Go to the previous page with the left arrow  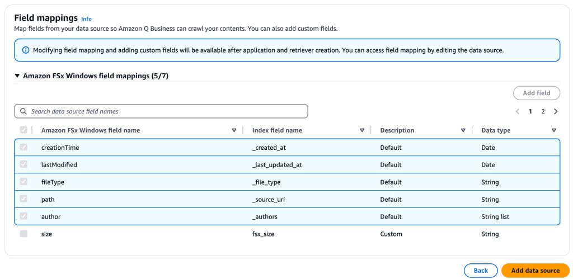pyautogui.click(x=518, y=111)
